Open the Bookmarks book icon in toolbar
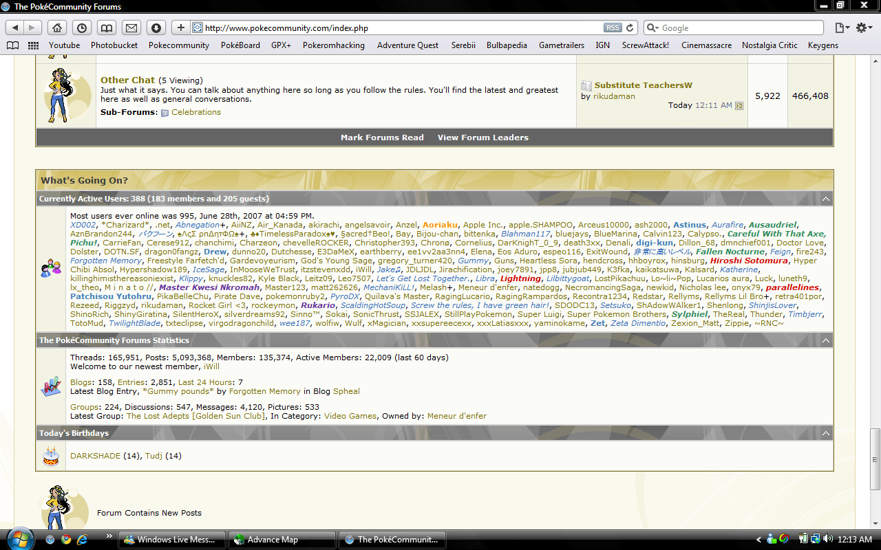Screen dimensions: 881x550 pos(107,27)
